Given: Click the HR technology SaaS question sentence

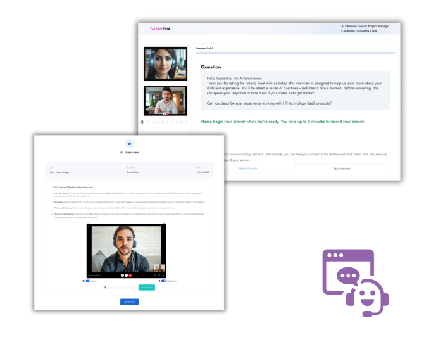Looking at the screenshot, I should tap(269, 103).
